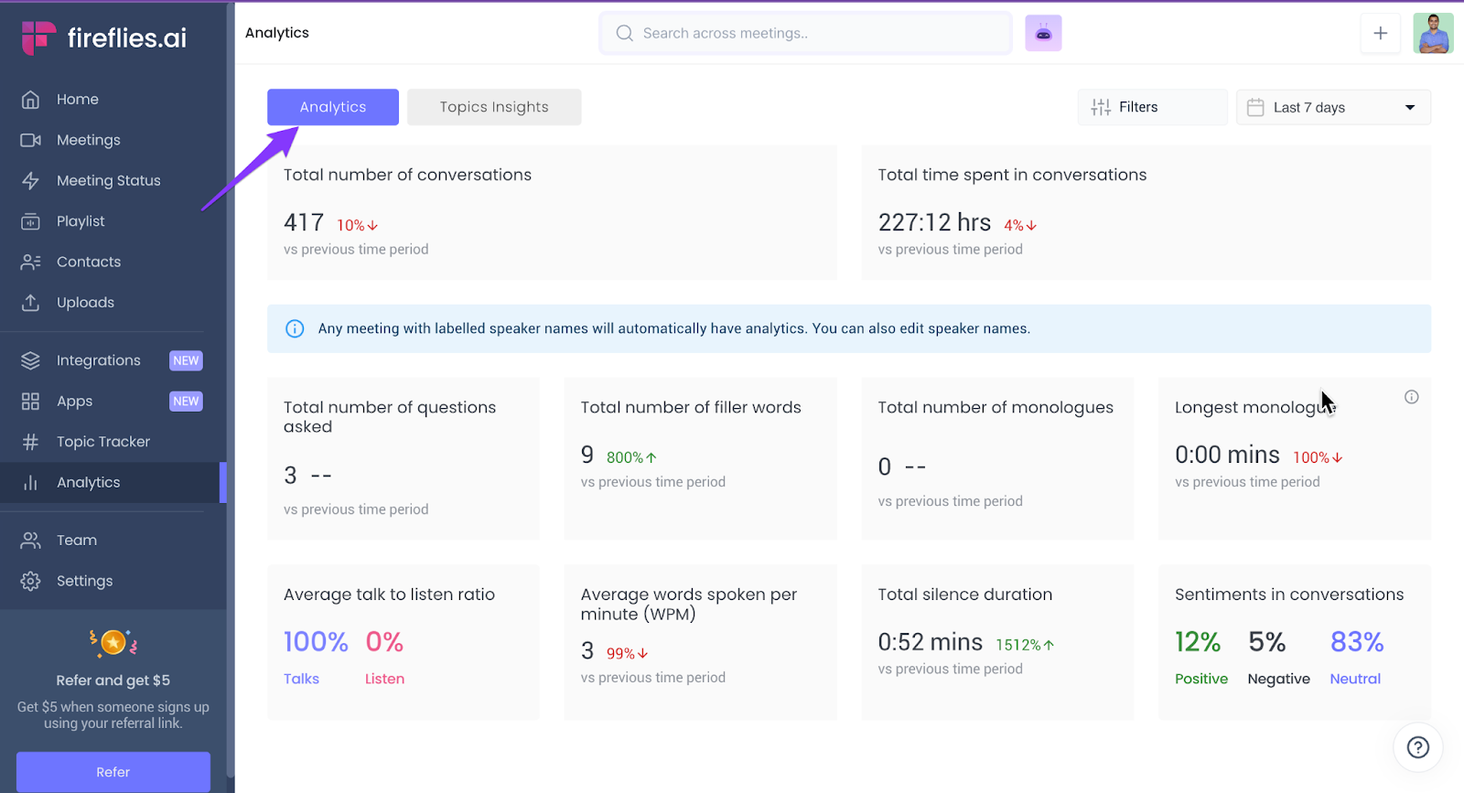The image size is (1464, 793).
Task: Go to Integrations in sidebar
Action: coord(98,360)
